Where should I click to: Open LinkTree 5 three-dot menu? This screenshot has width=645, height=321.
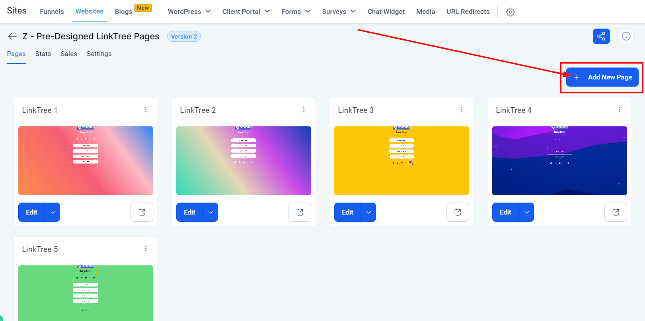point(146,249)
